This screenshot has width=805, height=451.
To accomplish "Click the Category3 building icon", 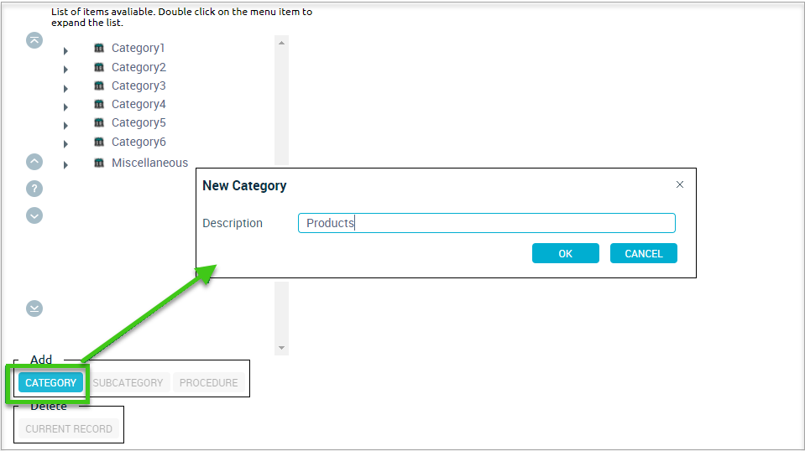I will tap(99, 85).
